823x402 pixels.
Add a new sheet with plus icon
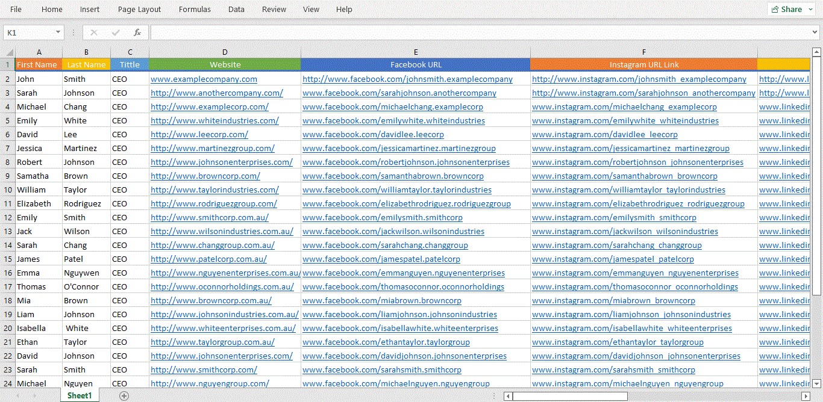click(x=124, y=395)
